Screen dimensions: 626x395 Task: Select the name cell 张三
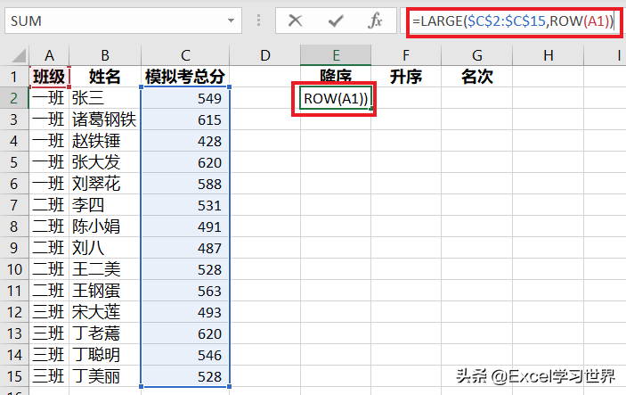pyautogui.click(x=105, y=98)
